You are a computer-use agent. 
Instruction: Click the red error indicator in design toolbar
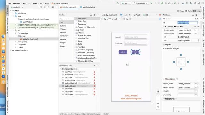(160, 15)
